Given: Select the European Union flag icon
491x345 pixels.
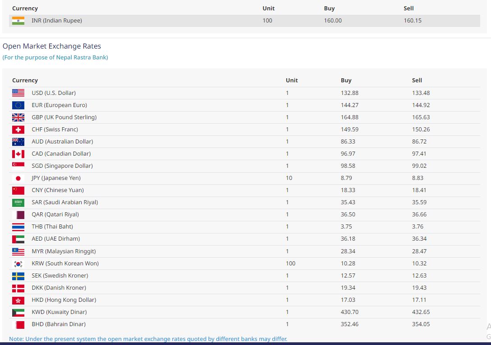Looking at the screenshot, I should click(x=18, y=105).
